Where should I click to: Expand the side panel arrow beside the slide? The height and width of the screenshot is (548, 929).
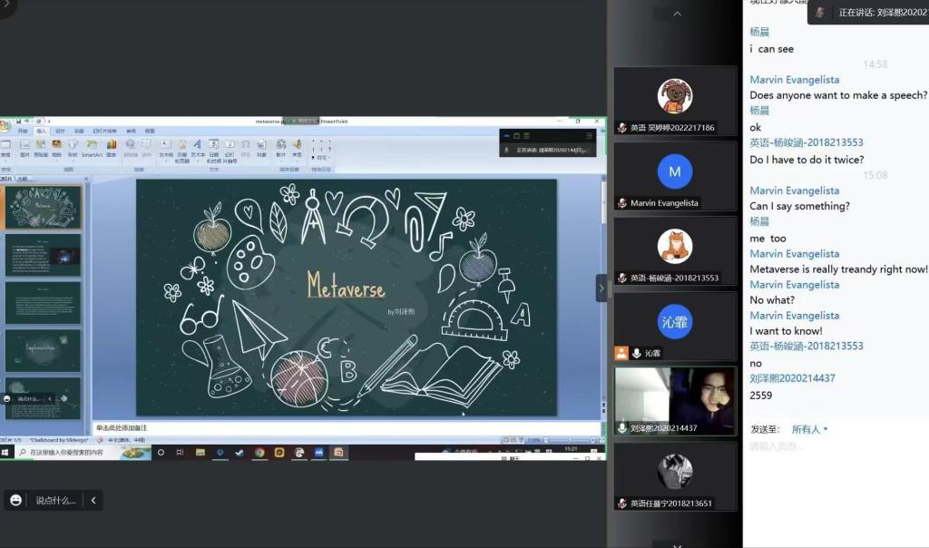coord(601,288)
